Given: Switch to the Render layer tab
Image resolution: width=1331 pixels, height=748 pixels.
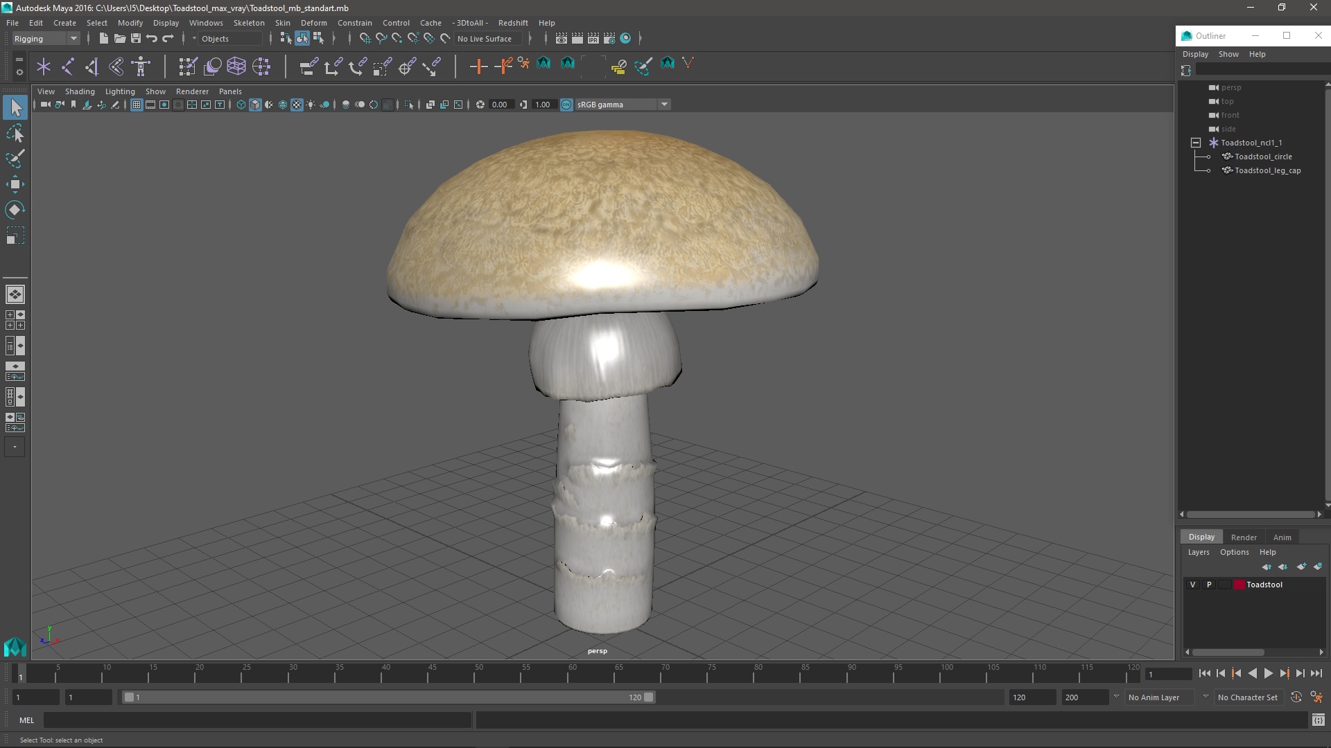Looking at the screenshot, I should click(1243, 537).
